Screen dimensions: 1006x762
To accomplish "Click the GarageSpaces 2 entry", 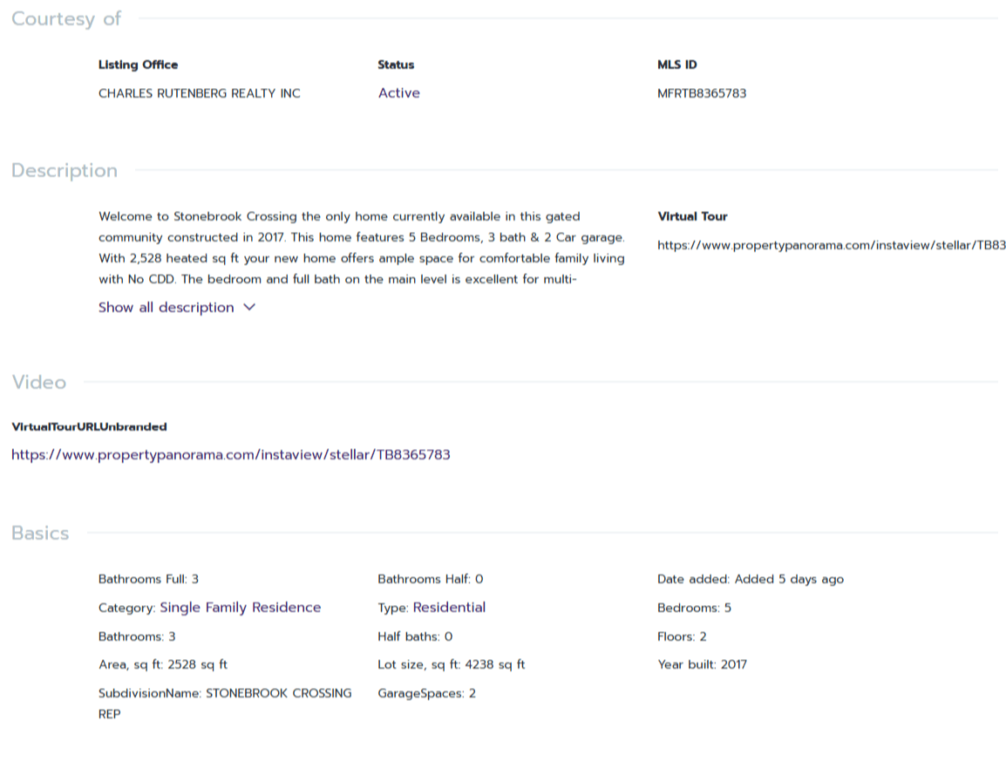I will tap(426, 694).
